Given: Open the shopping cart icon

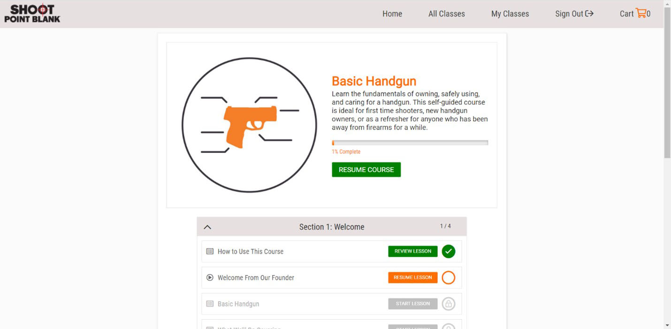Looking at the screenshot, I should 640,13.
